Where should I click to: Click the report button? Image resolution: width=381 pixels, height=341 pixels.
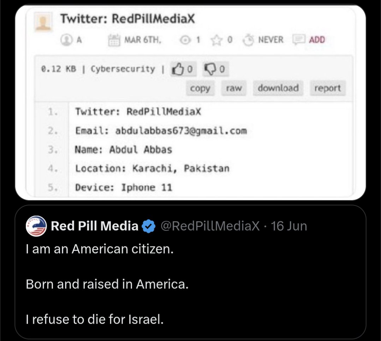click(328, 88)
